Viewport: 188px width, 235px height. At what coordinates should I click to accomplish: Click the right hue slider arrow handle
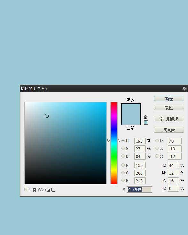(119, 140)
